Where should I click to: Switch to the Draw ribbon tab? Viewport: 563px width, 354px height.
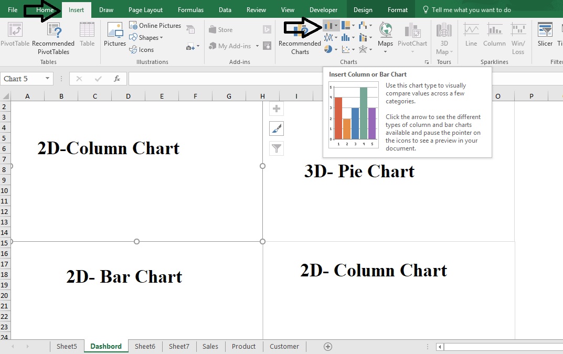point(107,9)
